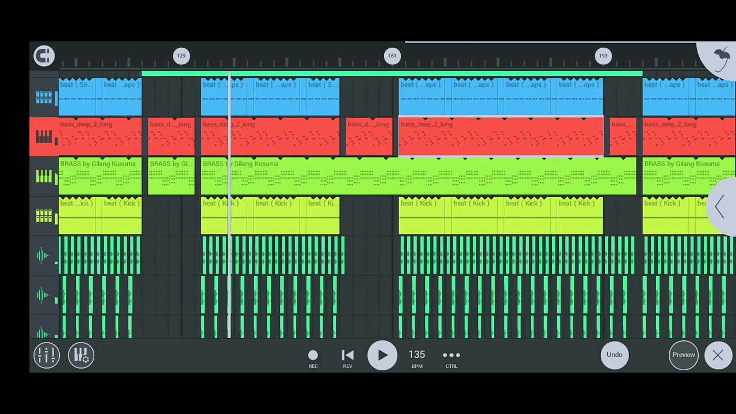Close the bottom bar with the X button
Screen dimensions: 736x414
pos(718,355)
